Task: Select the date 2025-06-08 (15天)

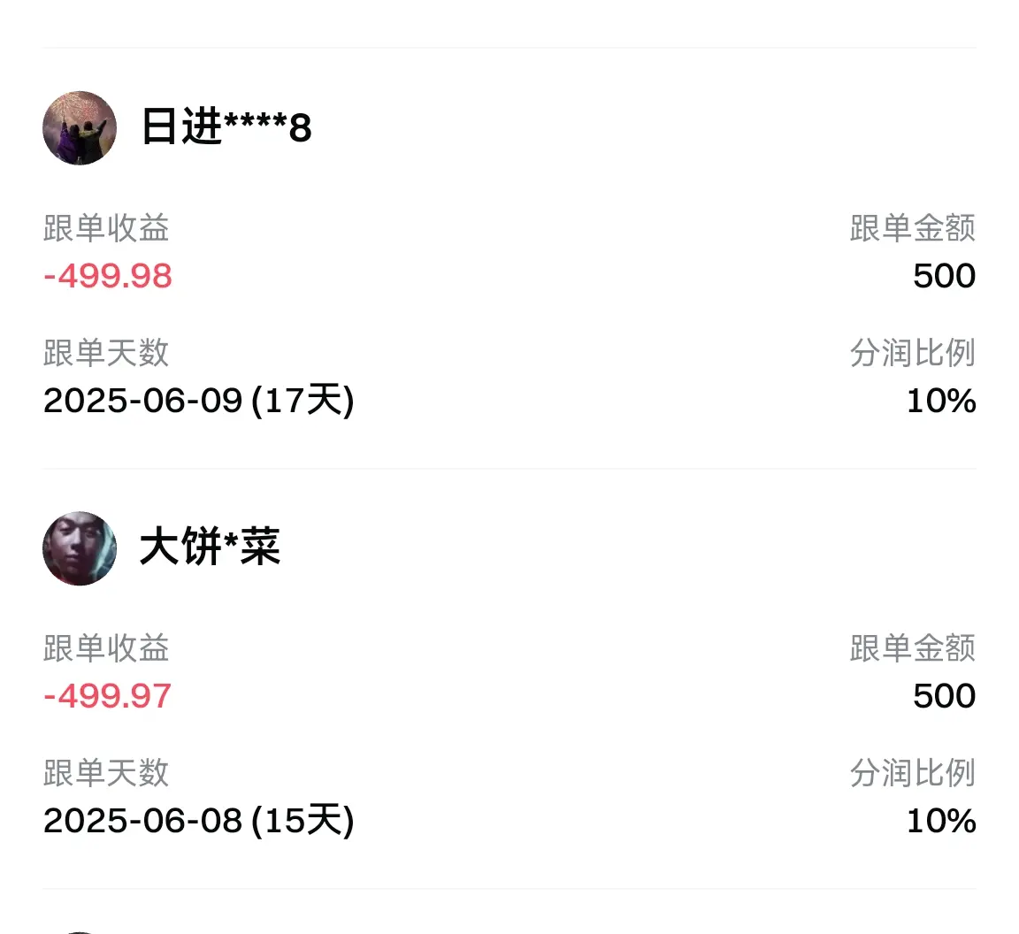Action: (199, 820)
